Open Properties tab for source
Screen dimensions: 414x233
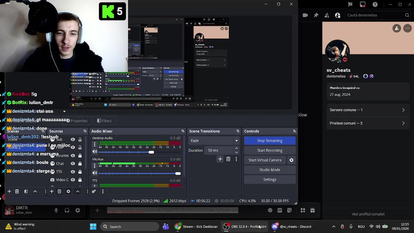coord(77,121)
